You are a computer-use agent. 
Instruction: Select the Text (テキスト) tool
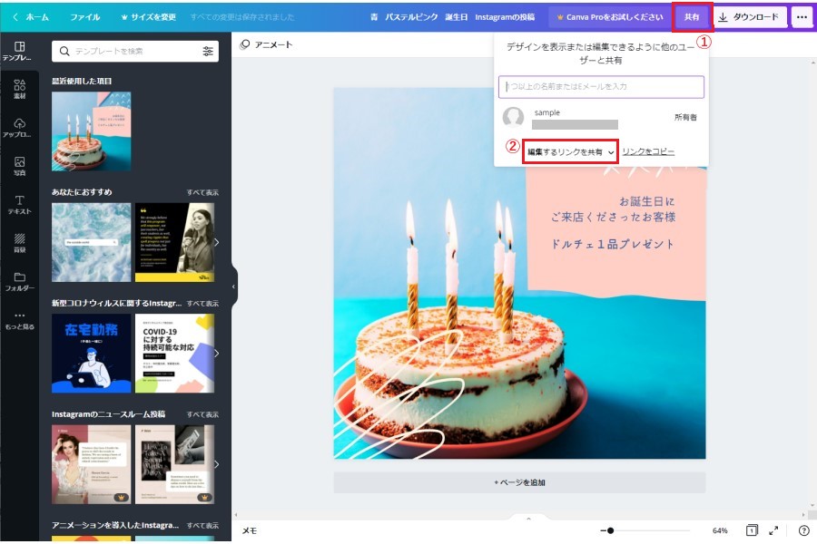[19, 204]
